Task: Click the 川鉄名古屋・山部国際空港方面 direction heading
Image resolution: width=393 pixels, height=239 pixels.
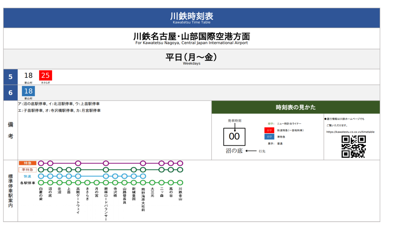Action: (192, 36)
